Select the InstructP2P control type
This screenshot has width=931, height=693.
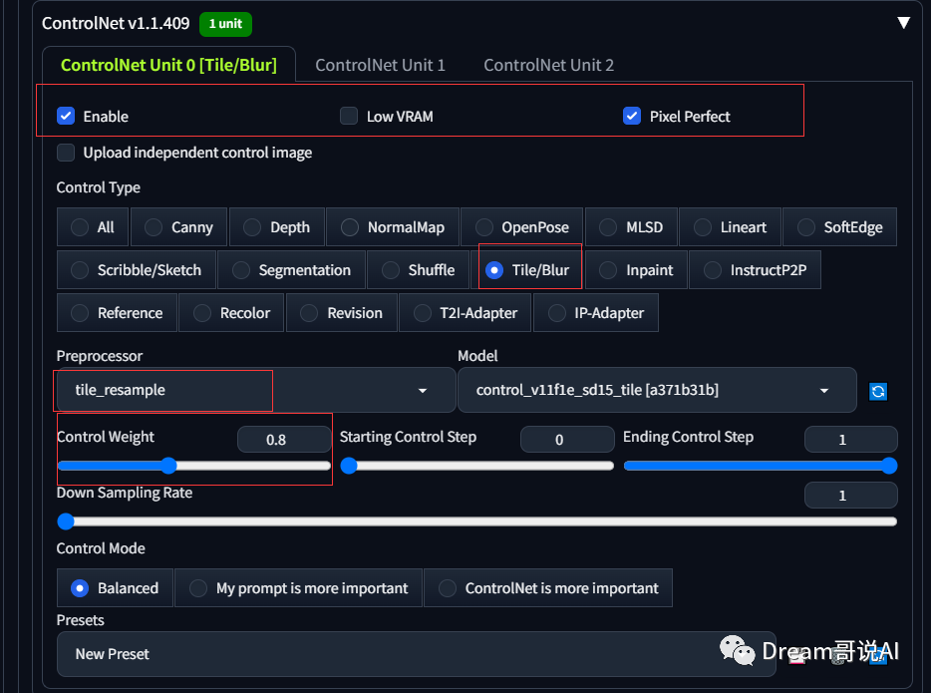(x=755, y=269)
